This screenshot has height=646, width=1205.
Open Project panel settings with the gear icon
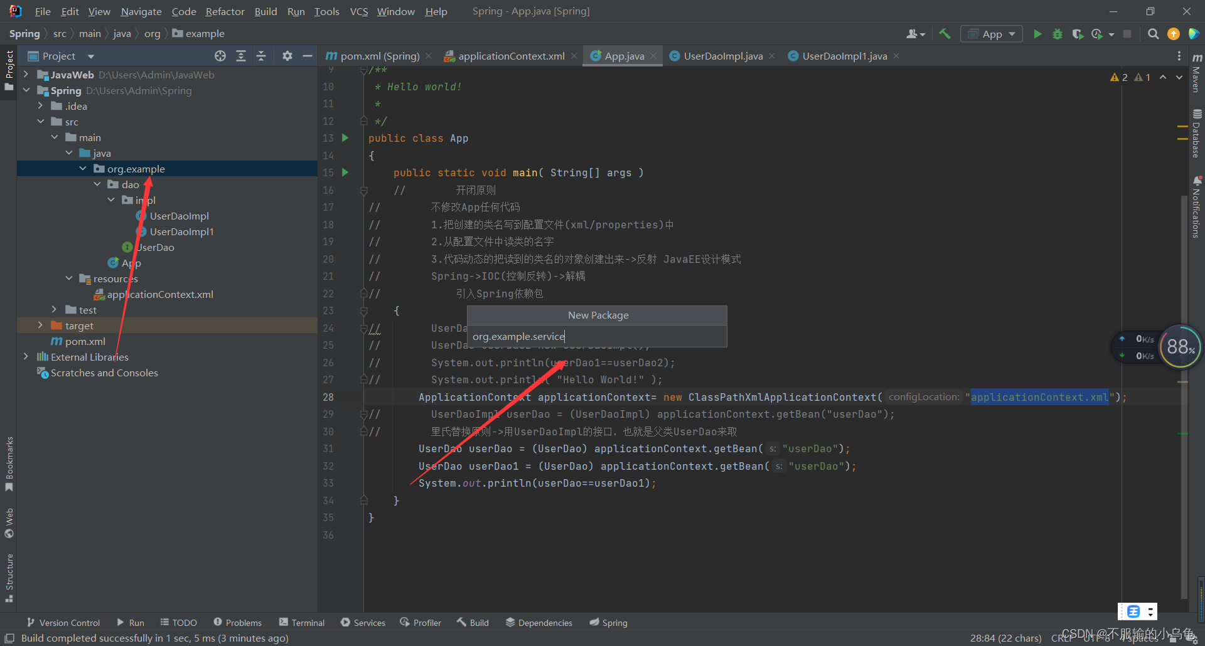tap(287, 56)
